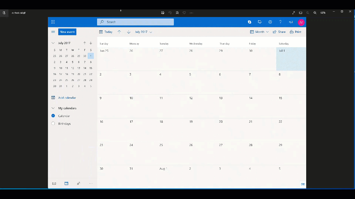Click Print calendar

pyautogui.click(x=295, y=32)
